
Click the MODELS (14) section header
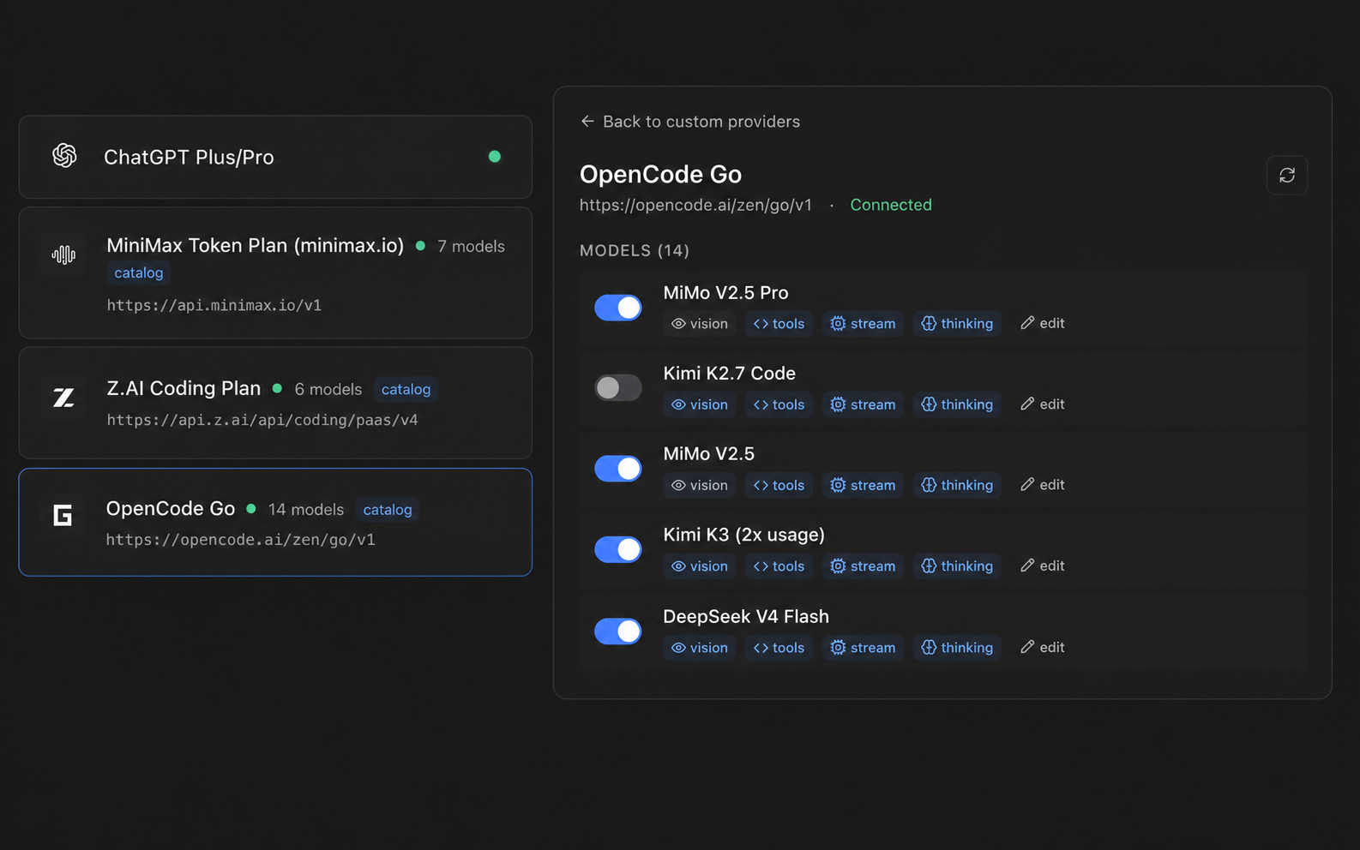635,250
